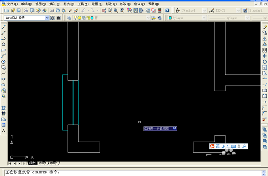Screen dimensions: 268x176
Task: Open the ByLayer color control dropdown
Action: coord(204,18)
